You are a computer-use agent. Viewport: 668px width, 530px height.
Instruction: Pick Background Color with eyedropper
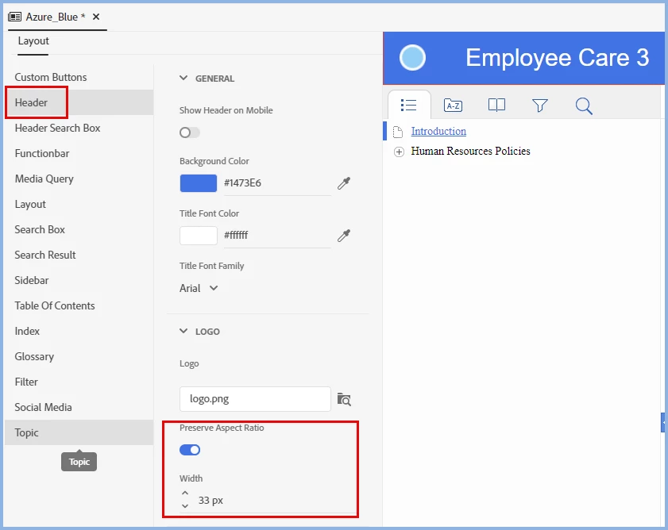pos(344,183)
